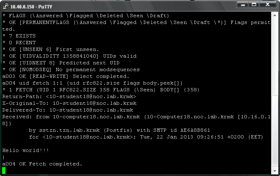Image resolution: width=280 pixels, height=176 pixels.
Task: Open the PuTTY system menu icon
Action: click(5, 6)
